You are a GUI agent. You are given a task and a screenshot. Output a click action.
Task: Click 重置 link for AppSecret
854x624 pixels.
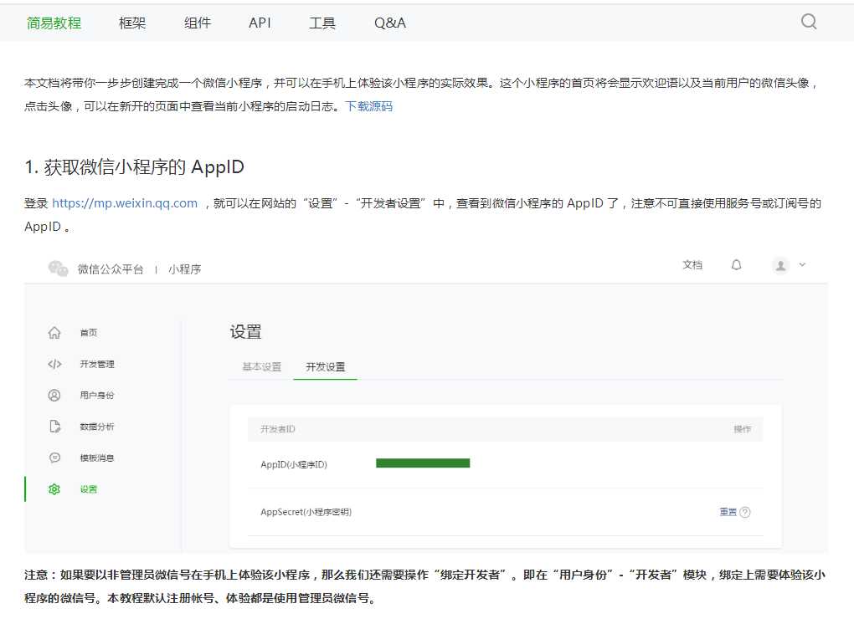[x=728, y=512]
